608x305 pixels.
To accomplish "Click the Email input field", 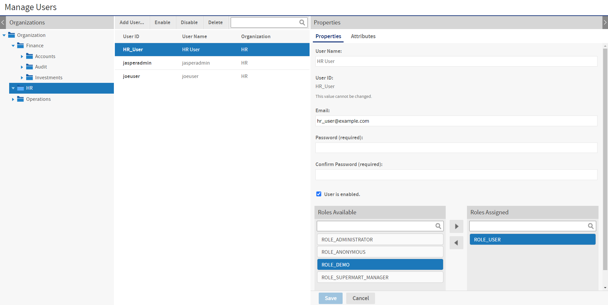I will (x=456, y=121).
